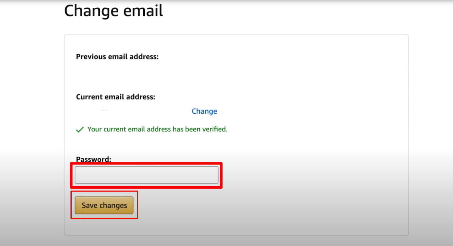
Task: Click the word "Current" in the second label
Action: [x=89, y=97]
